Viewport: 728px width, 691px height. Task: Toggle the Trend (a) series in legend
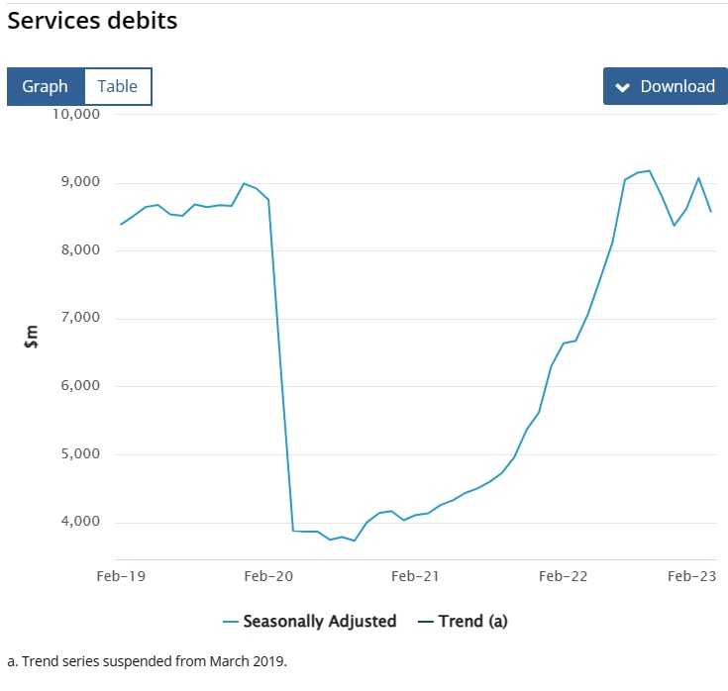[x=471, y=622]
